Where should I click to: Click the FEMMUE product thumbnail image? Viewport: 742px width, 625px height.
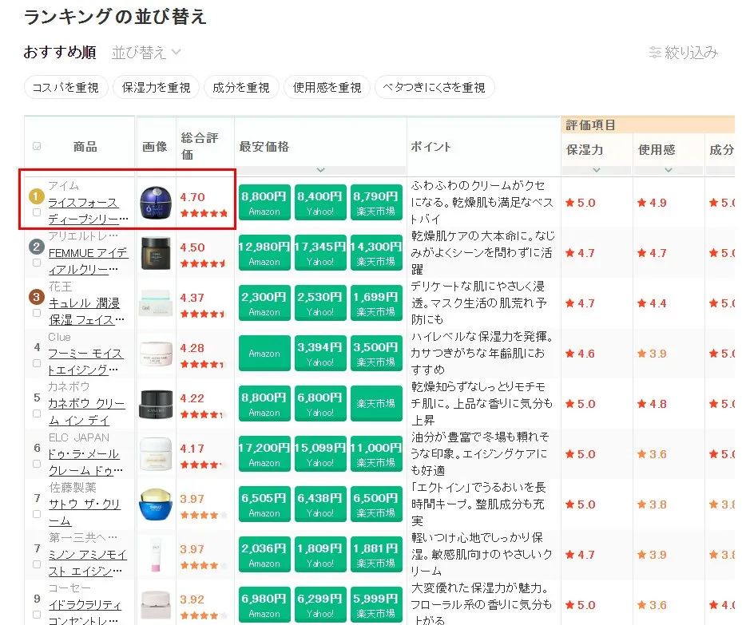pyautogui.click(x=155, y=253)
